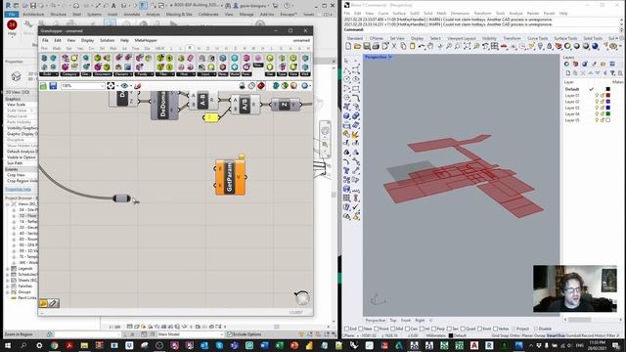Change Layer 03 blue color swatch
626x352 pixels.
[608, 108]
